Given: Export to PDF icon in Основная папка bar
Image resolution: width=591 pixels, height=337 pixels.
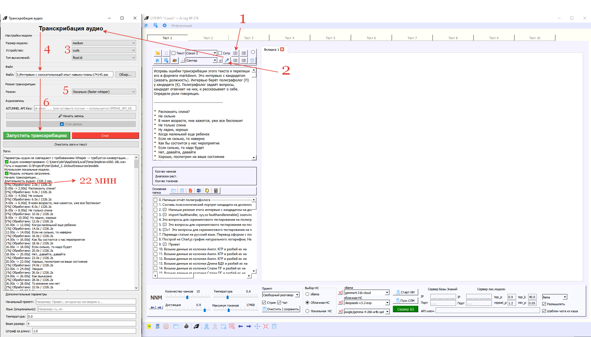Looking at the screenshot, I should [191, 191].
